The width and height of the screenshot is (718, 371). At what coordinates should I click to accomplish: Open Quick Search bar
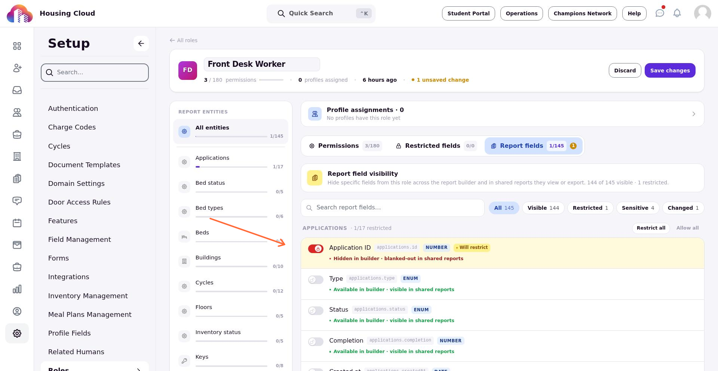tap(321, 13)
